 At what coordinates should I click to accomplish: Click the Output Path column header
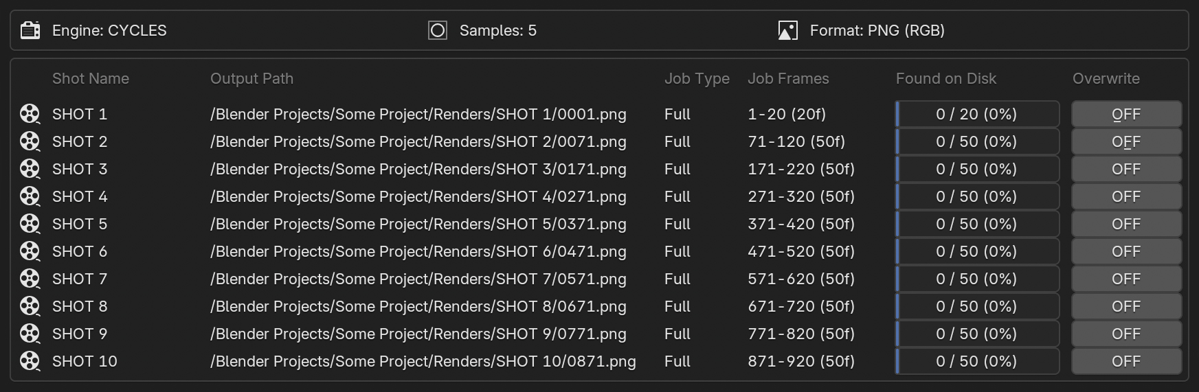click(x=251, y=79)
